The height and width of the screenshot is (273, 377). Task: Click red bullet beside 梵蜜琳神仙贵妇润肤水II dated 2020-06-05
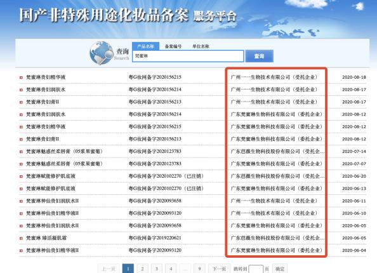(21, 226)
